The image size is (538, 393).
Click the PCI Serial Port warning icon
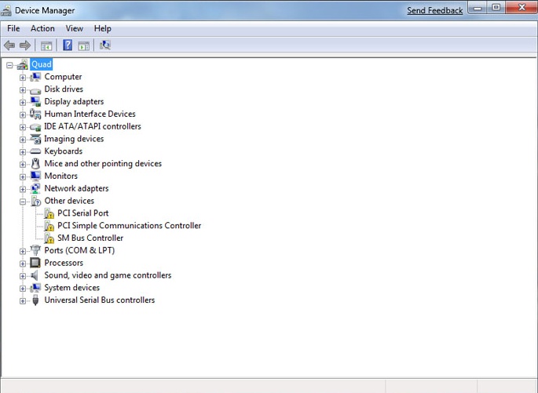(49, 213)
